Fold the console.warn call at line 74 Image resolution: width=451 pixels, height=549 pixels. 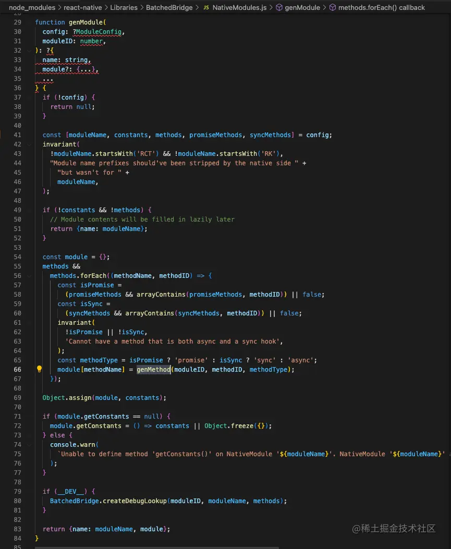29,445
